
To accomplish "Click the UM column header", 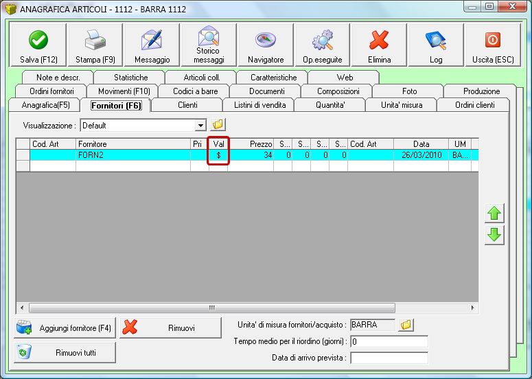I will click(x=460, y=144).
